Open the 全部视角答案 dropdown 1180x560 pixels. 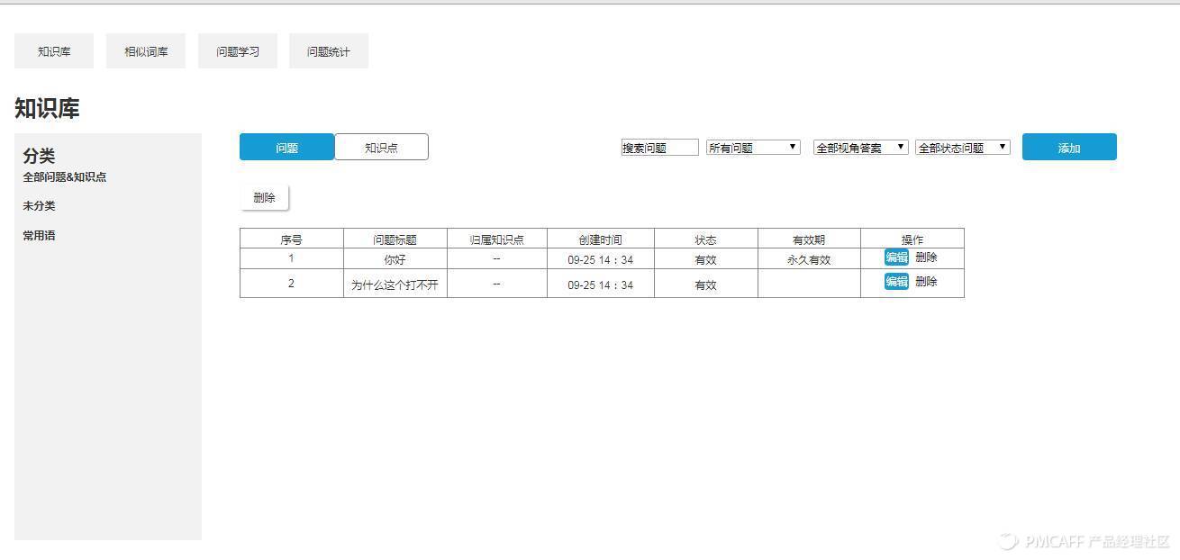point(858,147)
